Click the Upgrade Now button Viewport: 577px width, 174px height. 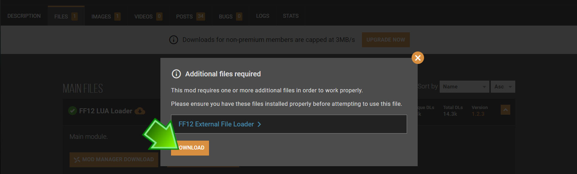click(386, 40)
